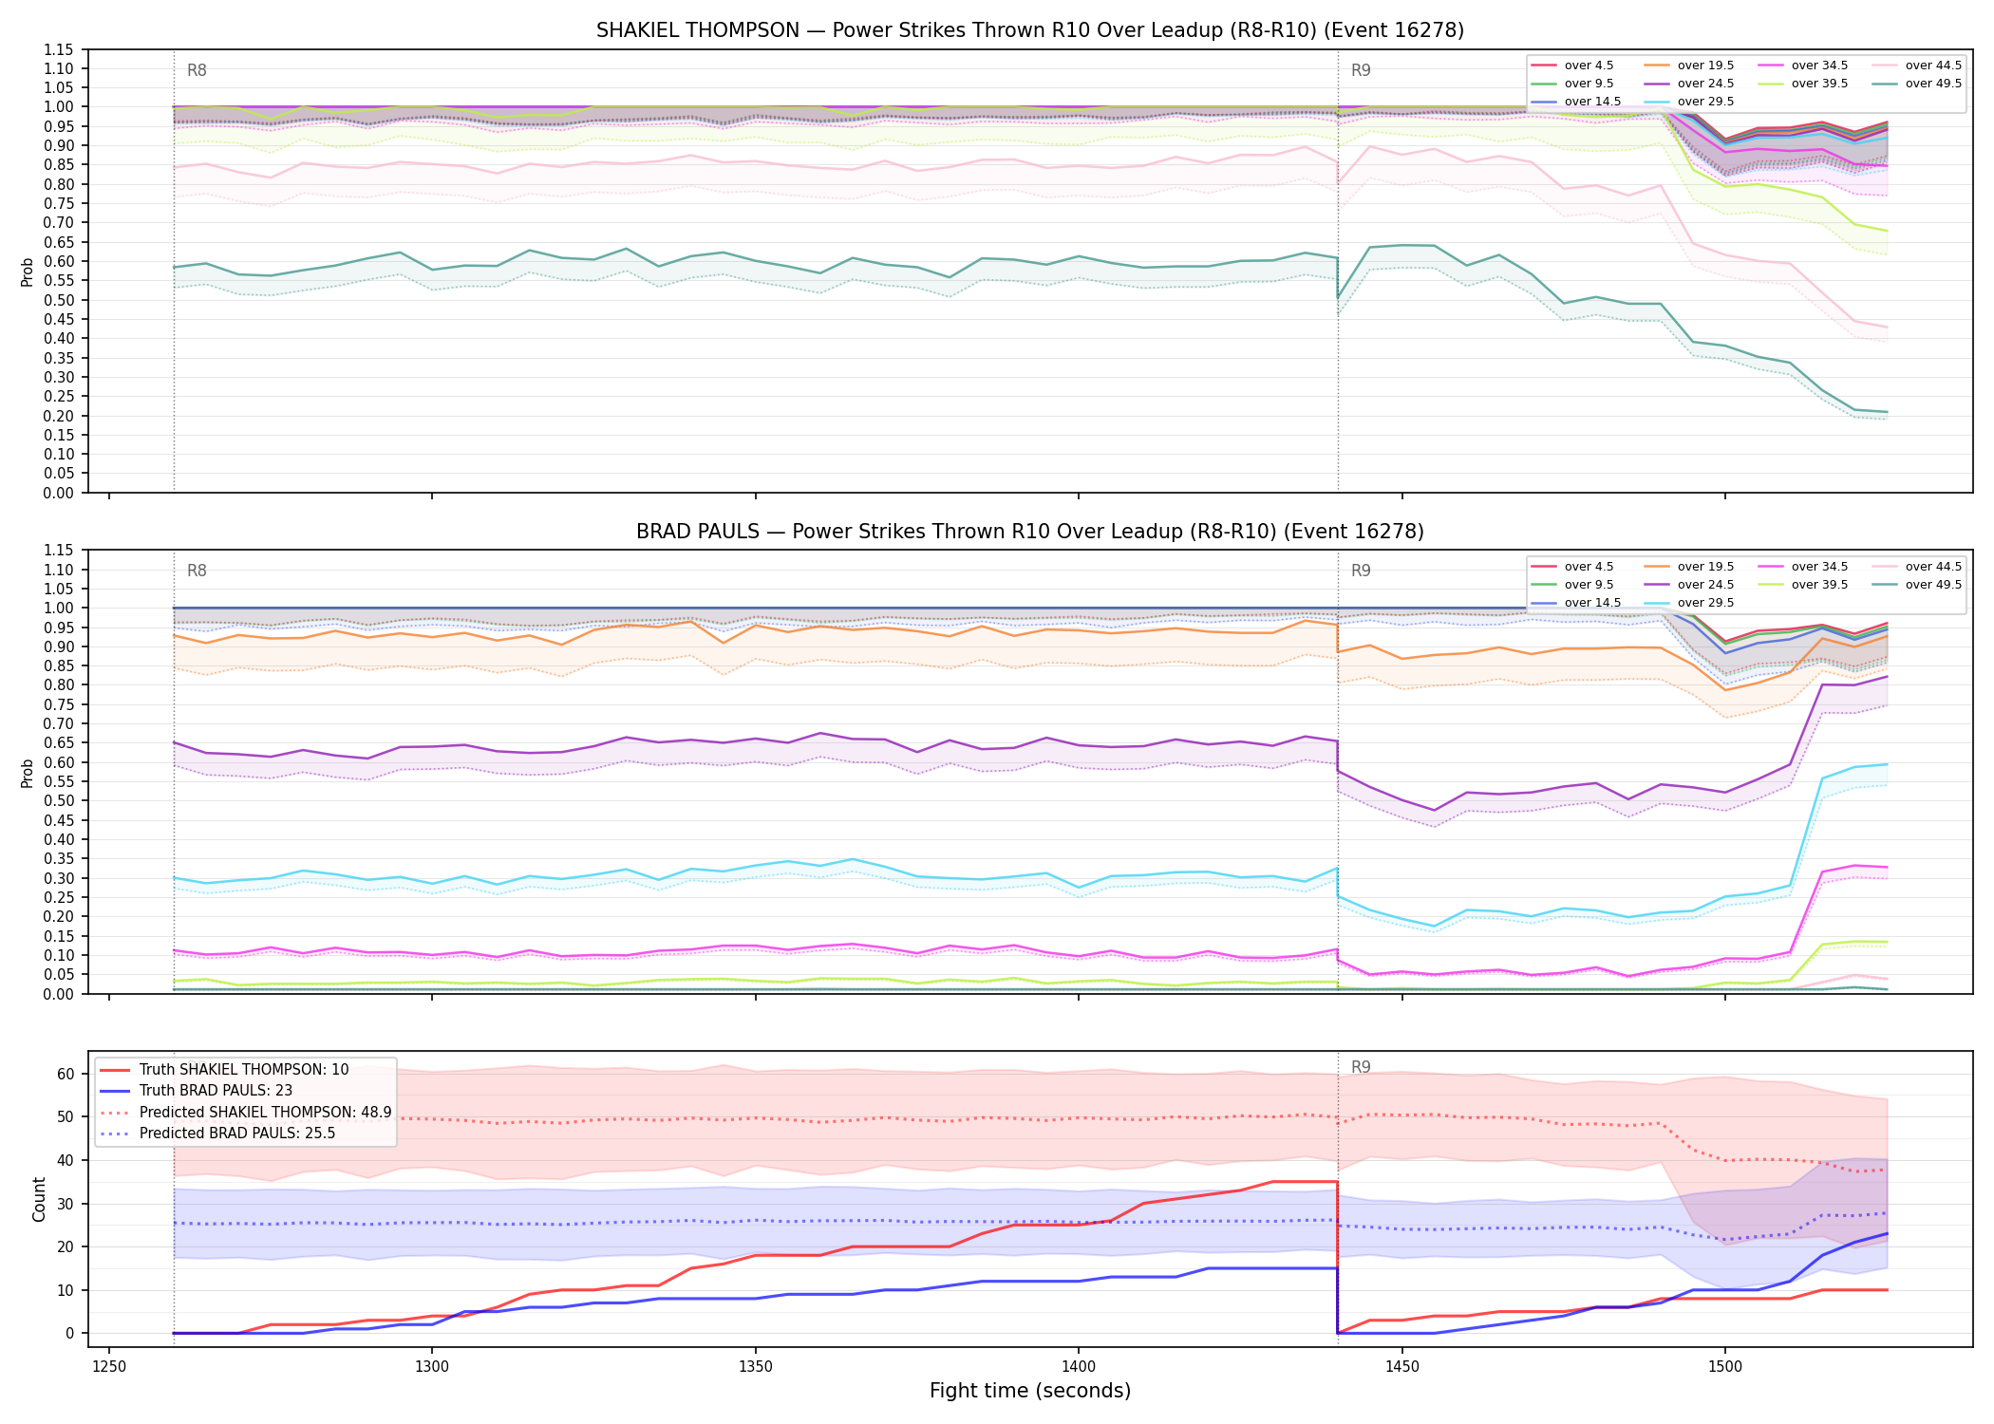
Task: Click the 1450 x-axis tick label
Action: point(1402,1366)
